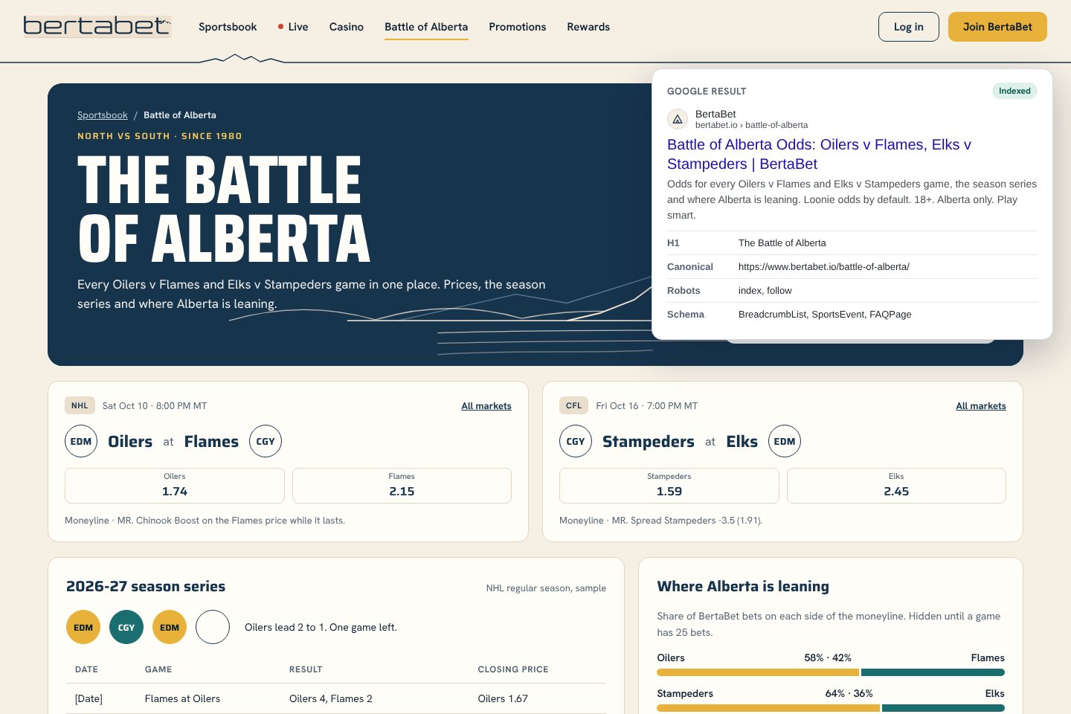Image resolution: width=1071 pixels, height=714 pixels.
Task: Click the empty remaining-game series circle
Action: pyautogui.click(x=213, y=627)
